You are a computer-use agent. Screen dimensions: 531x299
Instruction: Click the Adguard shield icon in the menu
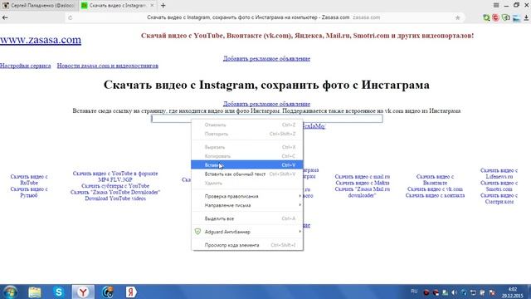click(x=197, y=232)
